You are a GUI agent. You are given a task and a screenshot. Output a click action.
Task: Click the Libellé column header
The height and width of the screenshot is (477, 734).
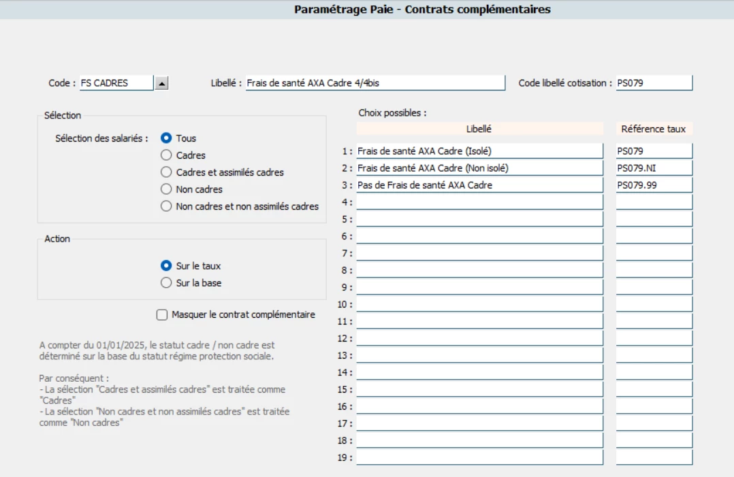[x=479, y=129]
